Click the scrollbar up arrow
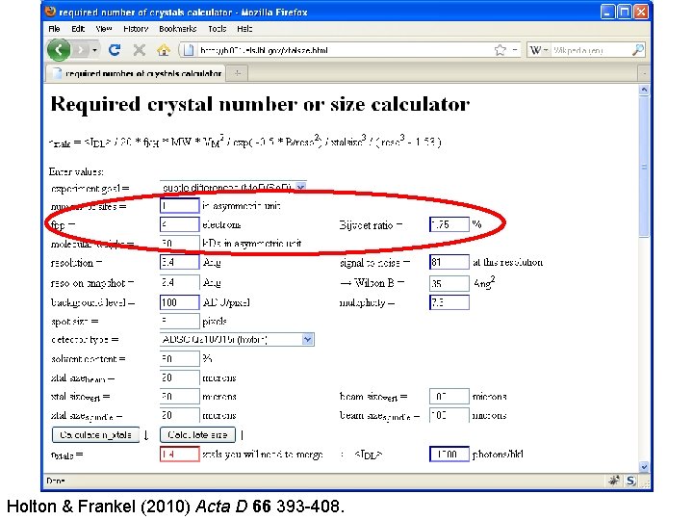Image resolution: width=693 pixels, height=520 pixels. pyautogui.click(x=644, y=90)
